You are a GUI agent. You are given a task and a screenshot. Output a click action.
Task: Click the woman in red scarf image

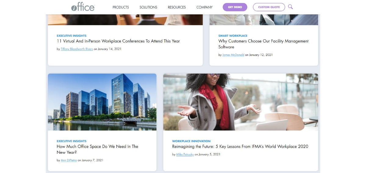241,102
